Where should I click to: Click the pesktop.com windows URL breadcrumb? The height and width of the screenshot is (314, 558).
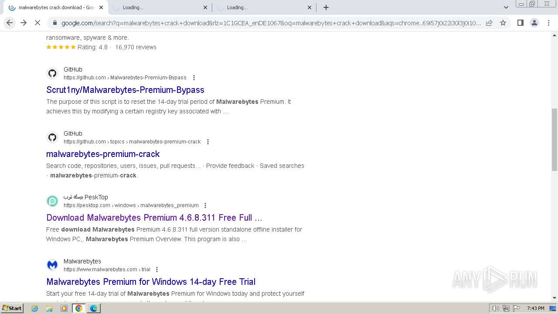point(131,205)
